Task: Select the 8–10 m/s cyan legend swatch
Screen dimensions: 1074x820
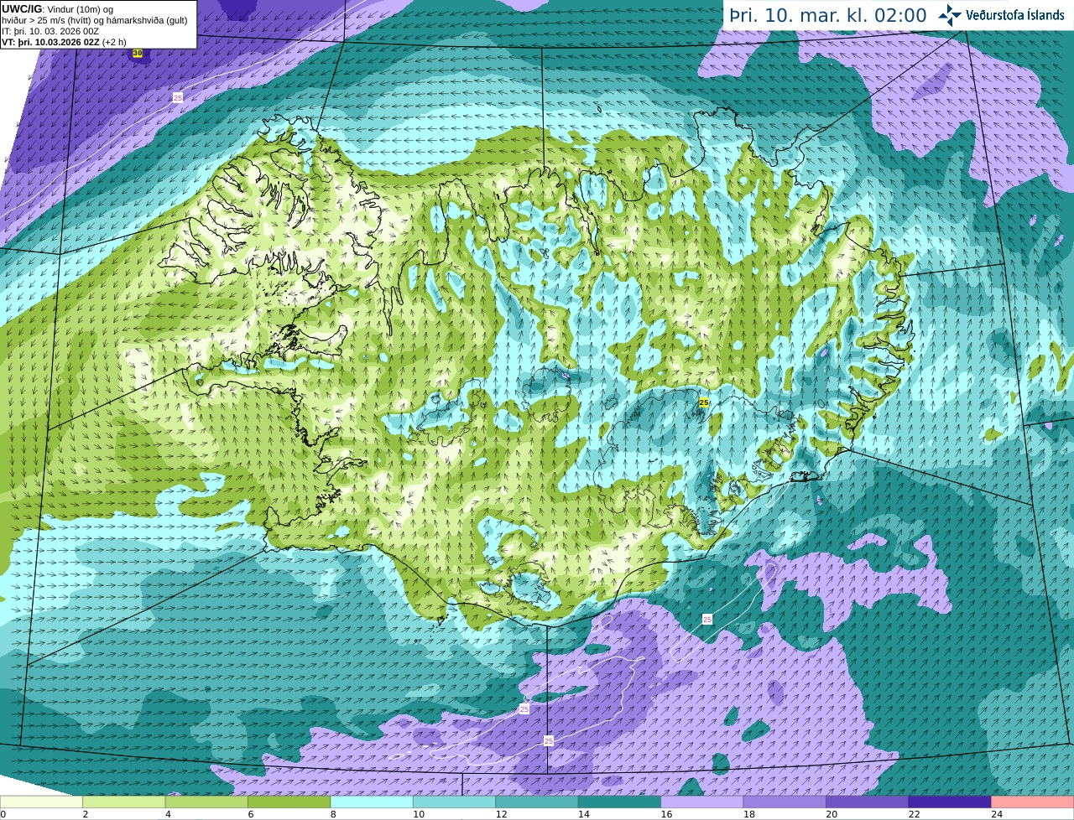Action: (372, 802)
